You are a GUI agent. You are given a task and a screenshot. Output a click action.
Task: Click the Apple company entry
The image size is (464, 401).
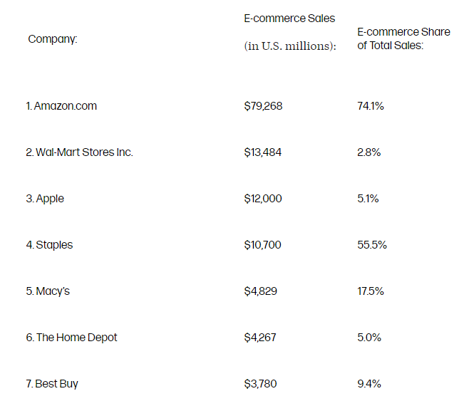[x=45, y=199]
